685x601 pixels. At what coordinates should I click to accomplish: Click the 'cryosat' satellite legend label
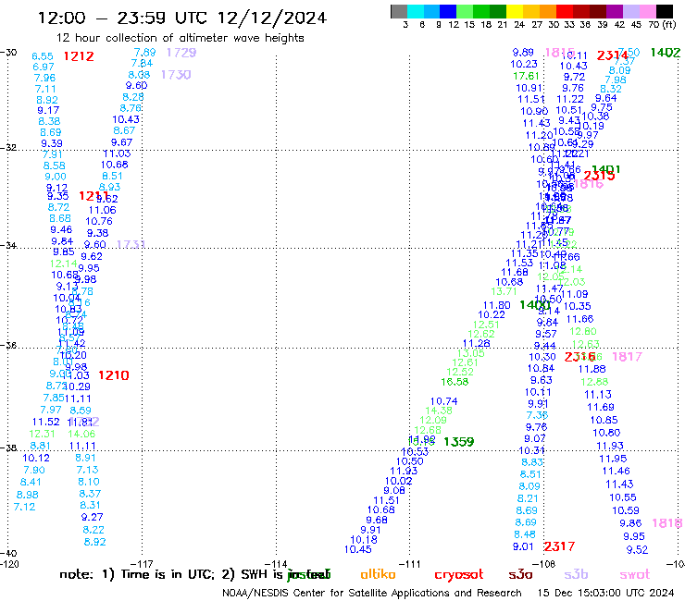click(x=459, y=575)
